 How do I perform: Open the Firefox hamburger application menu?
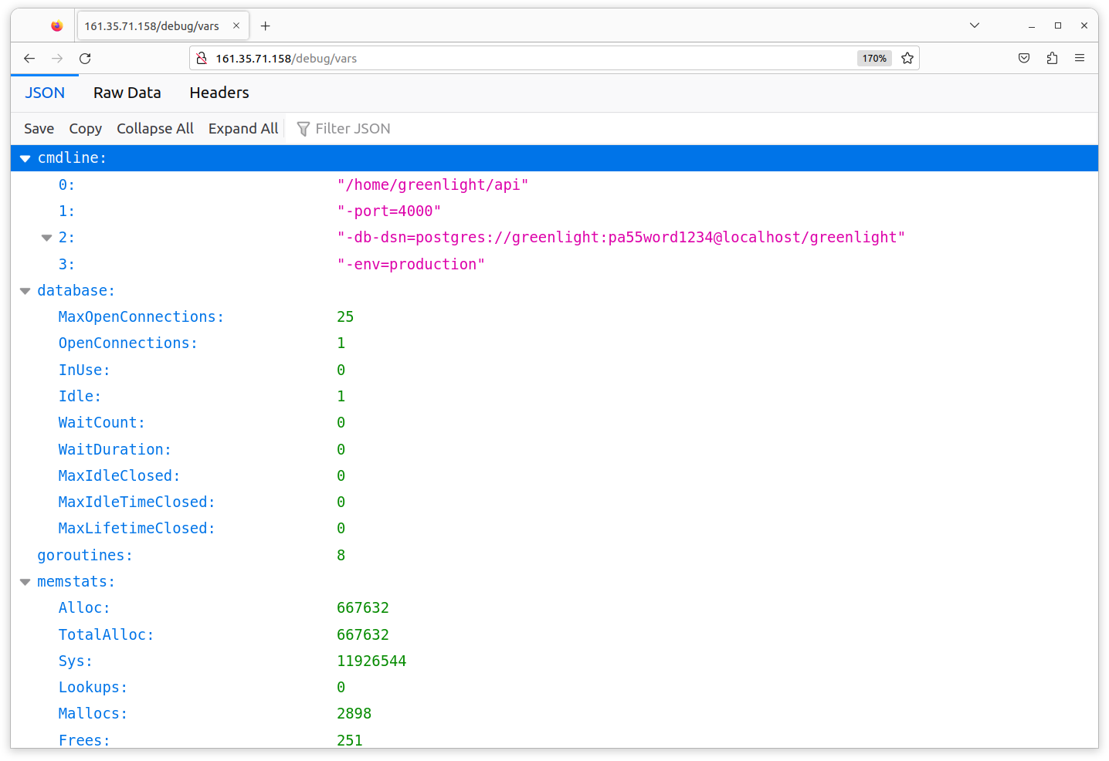(x=1080, y=59)
